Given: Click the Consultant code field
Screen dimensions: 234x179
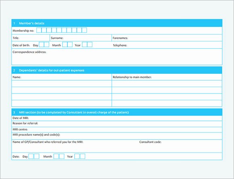Looking at the screenshot, I should pyautogui.click(x=180, y=146).
